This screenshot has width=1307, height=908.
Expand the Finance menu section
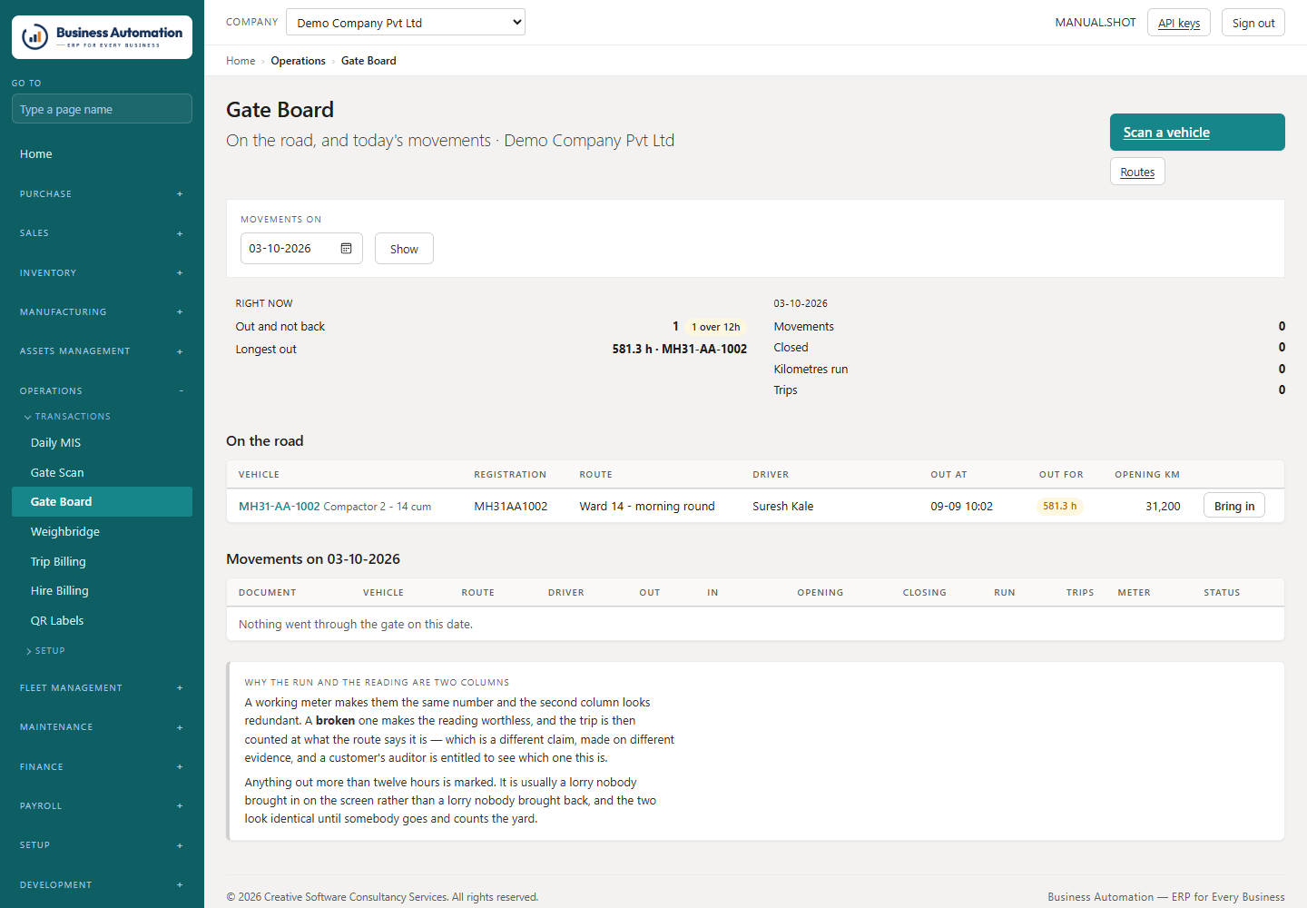tap(102, 767)
